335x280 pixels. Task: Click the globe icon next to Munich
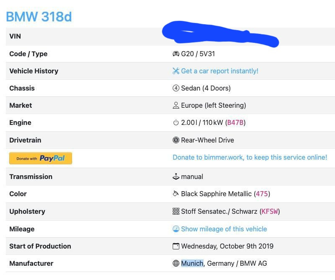(x=175, y=263)
